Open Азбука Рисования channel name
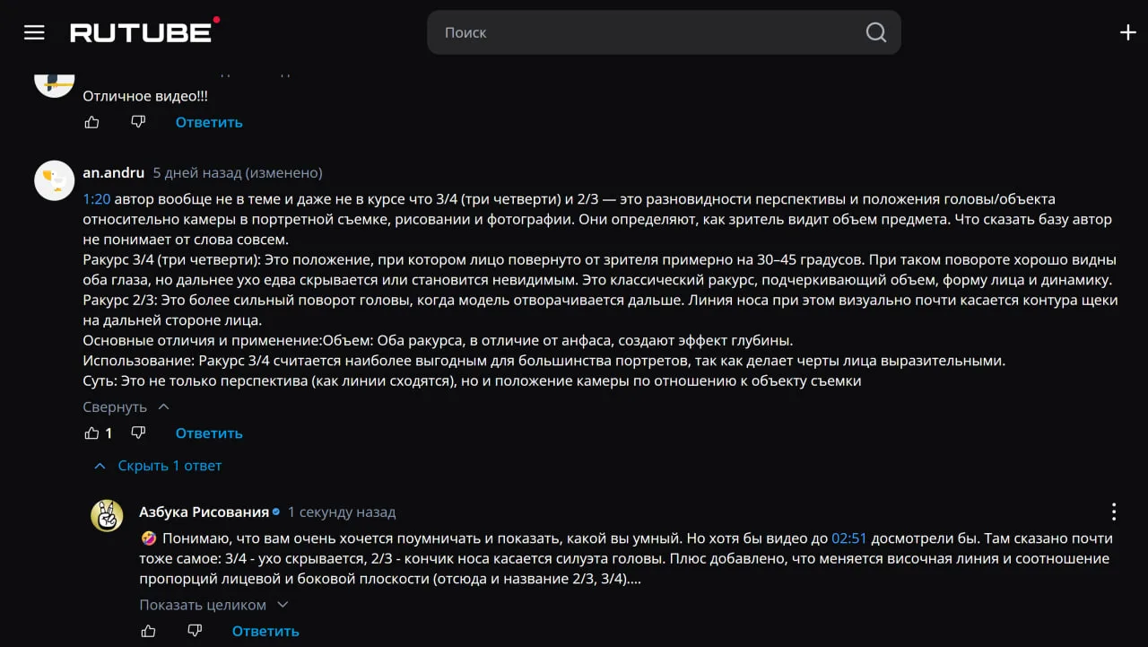1148x647 pixels. 204,512
